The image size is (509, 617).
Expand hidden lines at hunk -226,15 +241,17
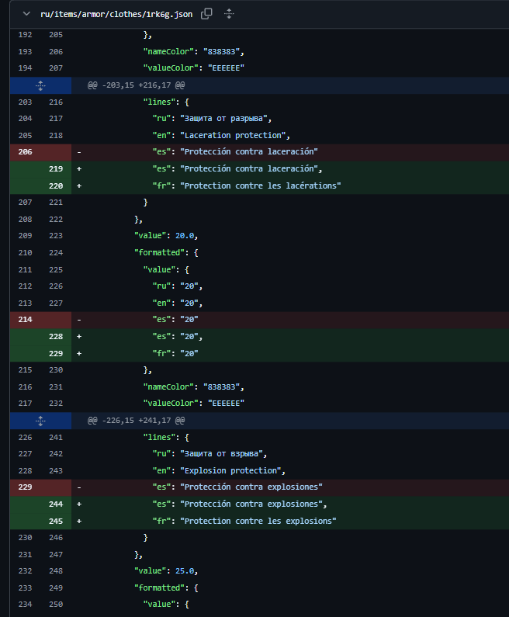click(x=40, y=421)
